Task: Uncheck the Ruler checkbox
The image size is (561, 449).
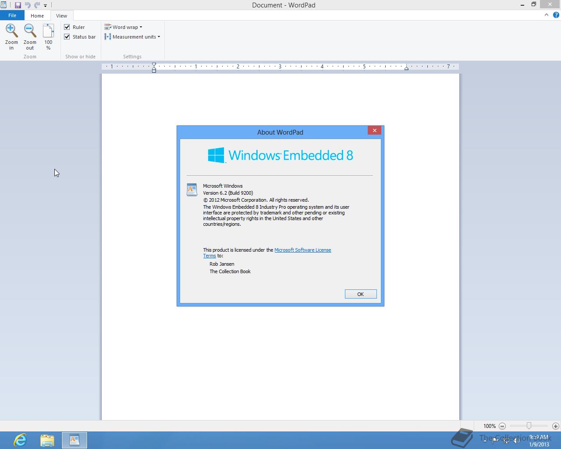Action: [x=67, y=27]
